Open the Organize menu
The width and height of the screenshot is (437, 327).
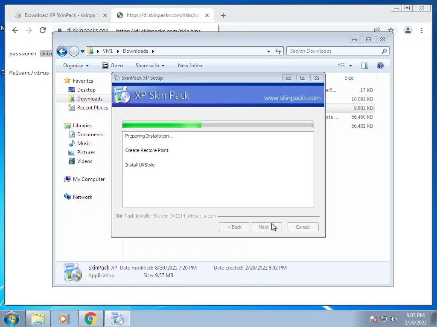[x=76, y=66]
